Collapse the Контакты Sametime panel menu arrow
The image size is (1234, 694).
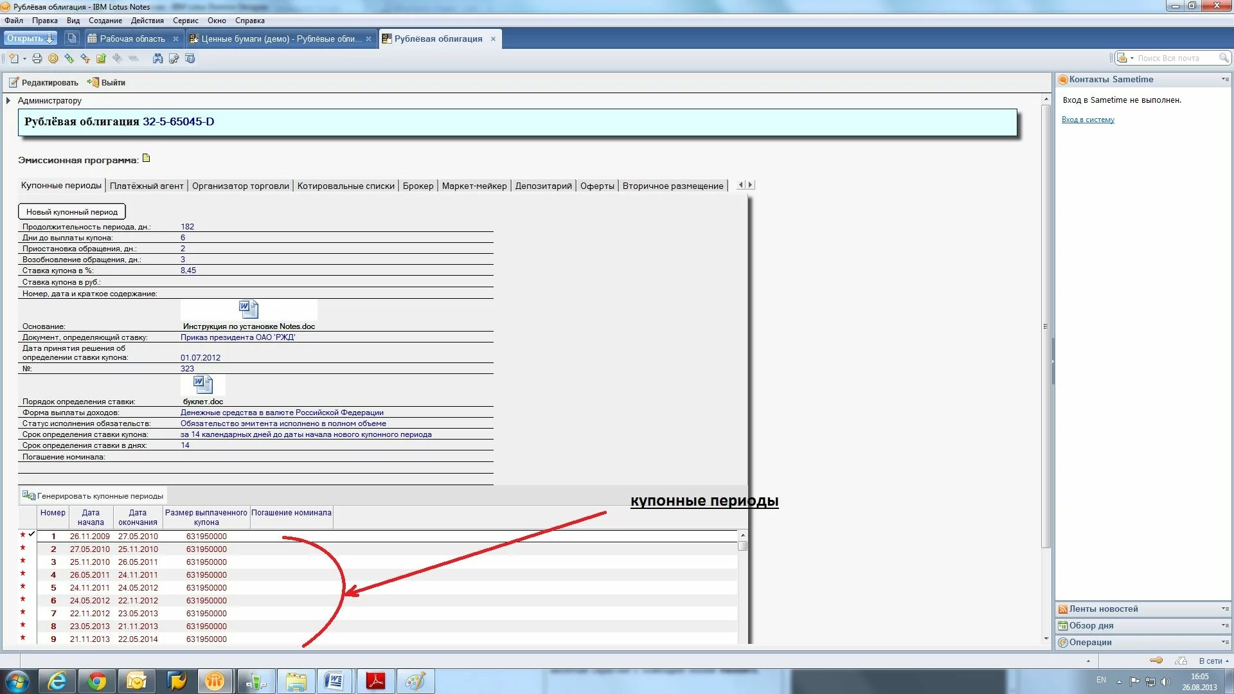point(1224,80)
